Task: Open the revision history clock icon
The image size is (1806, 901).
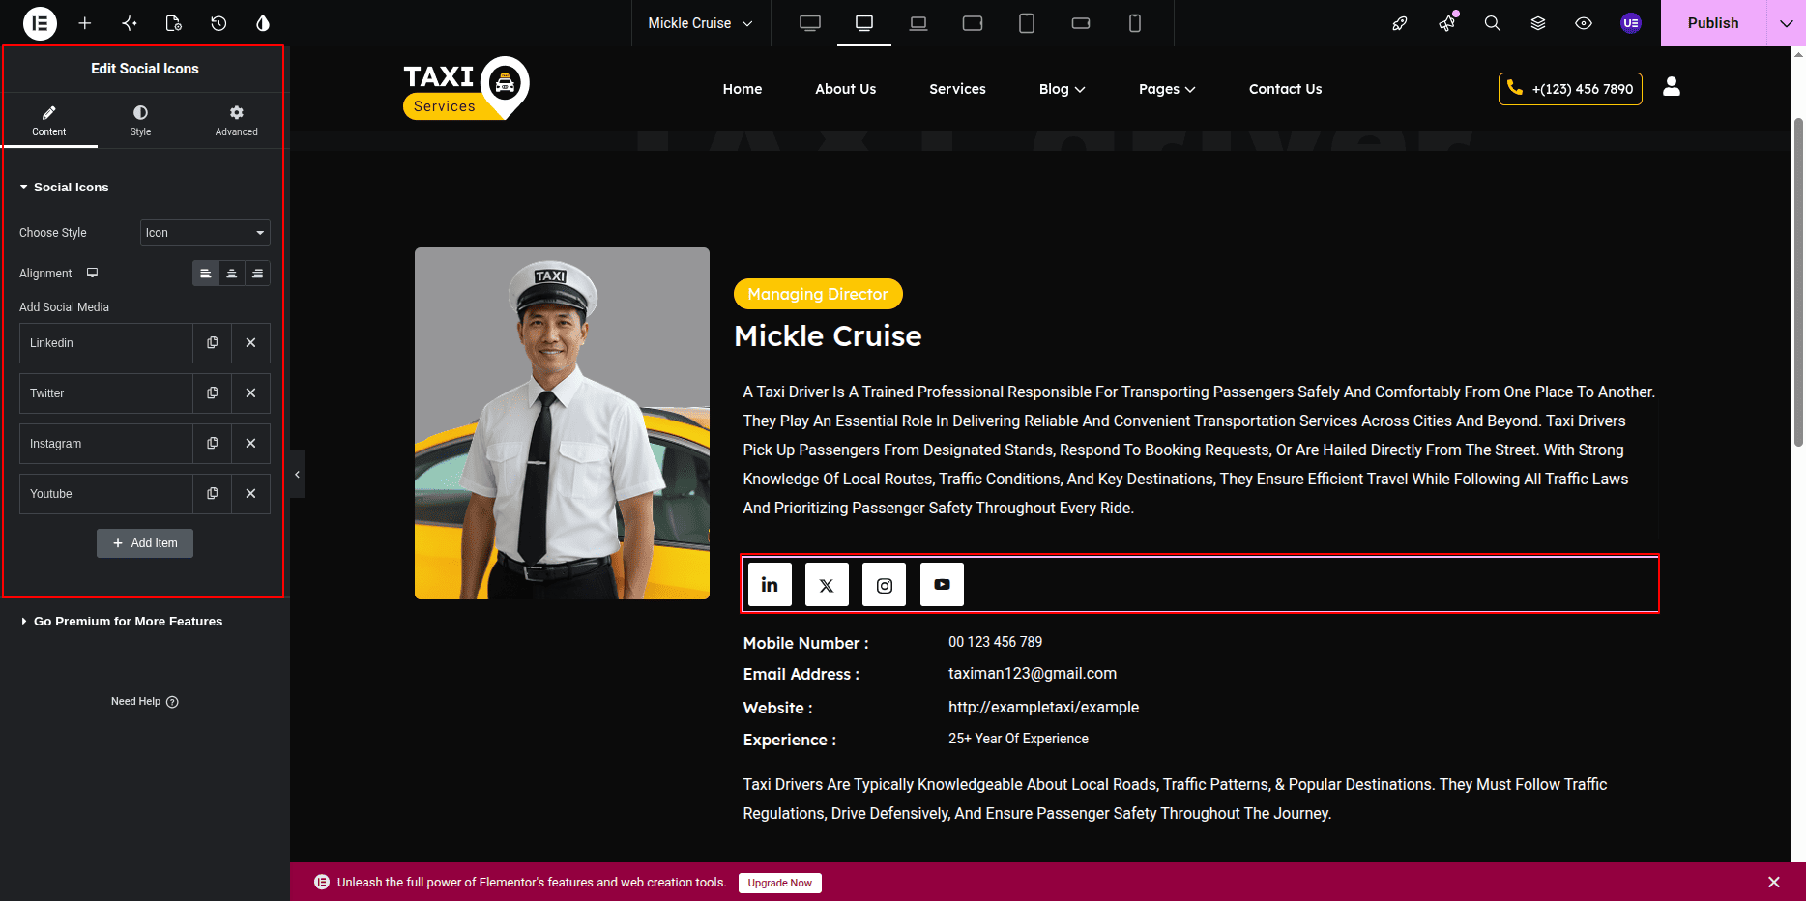Action: (x=218, y=23)
